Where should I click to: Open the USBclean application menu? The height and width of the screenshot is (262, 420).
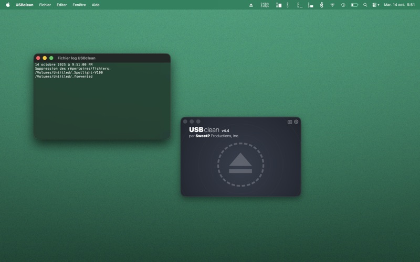[24, 5]
